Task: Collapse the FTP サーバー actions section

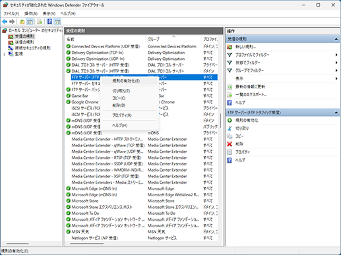Action: click(x=336, y=113)
